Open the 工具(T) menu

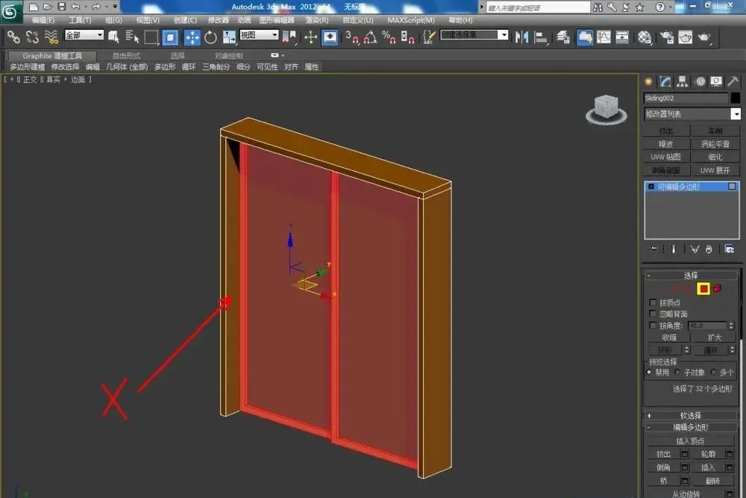tap(80, 20)
